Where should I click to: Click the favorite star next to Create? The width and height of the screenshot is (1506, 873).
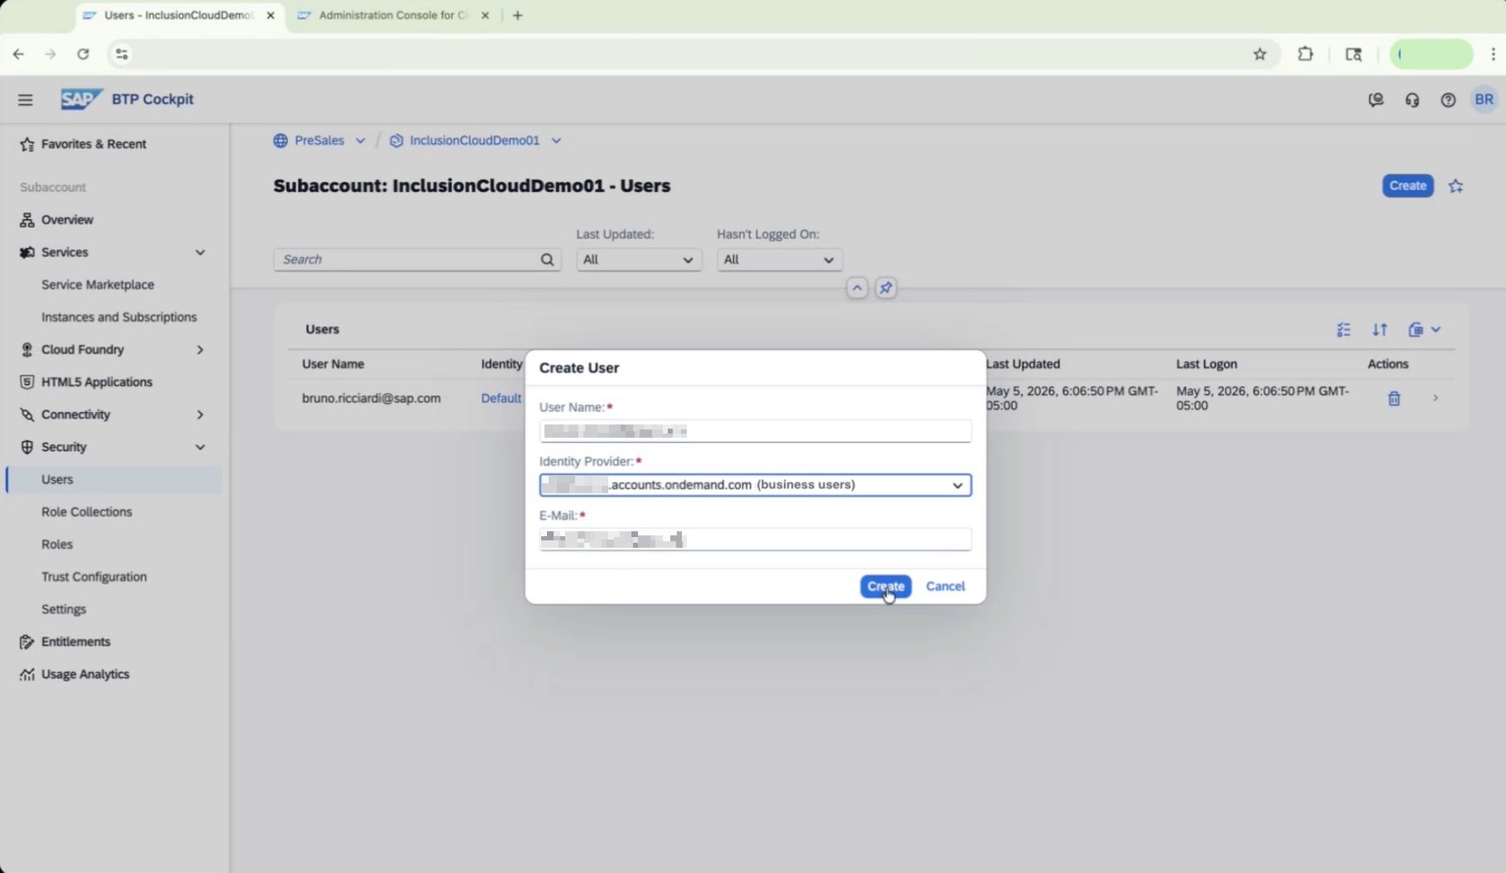tap(1456, 186)
